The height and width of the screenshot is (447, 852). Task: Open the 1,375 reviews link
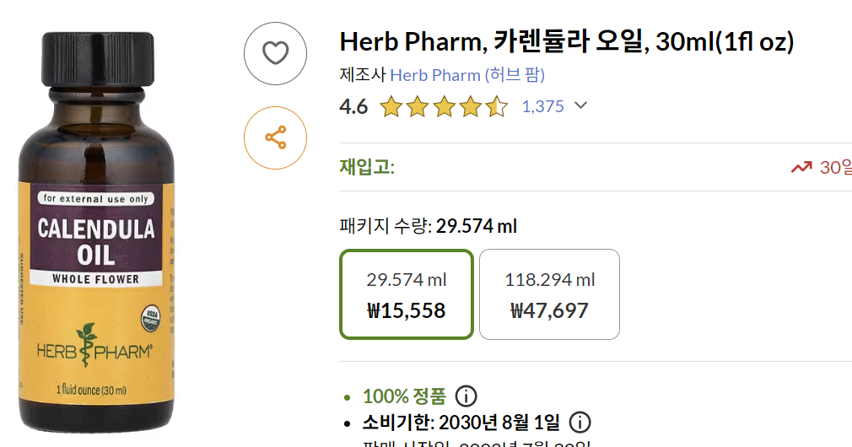coord(542,107)
